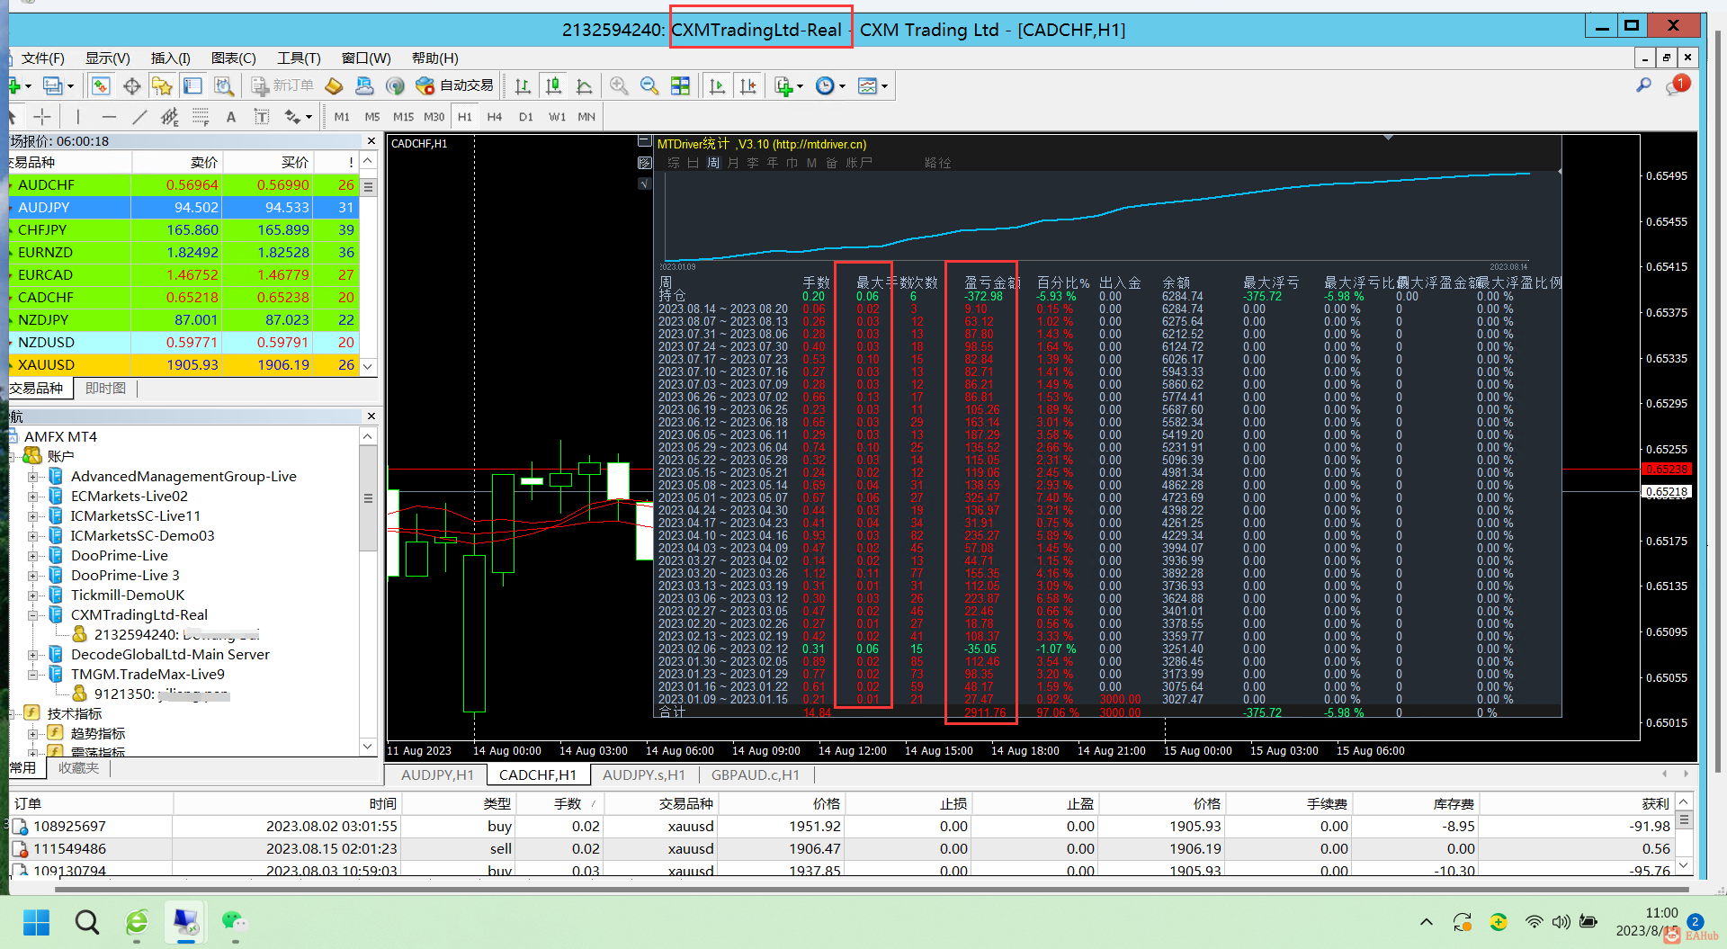Toggle chart auto scroll

pos(717,86)
